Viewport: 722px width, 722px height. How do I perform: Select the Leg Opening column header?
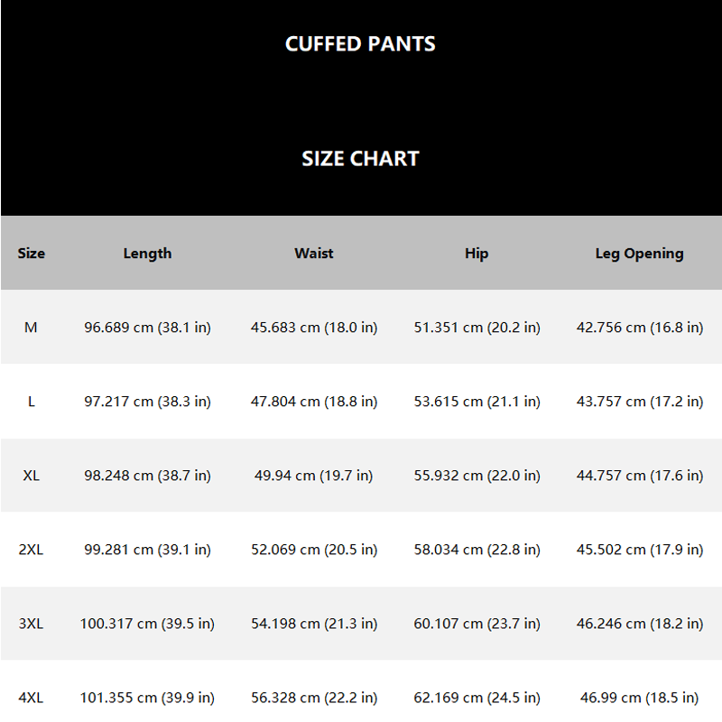(640, 254)
